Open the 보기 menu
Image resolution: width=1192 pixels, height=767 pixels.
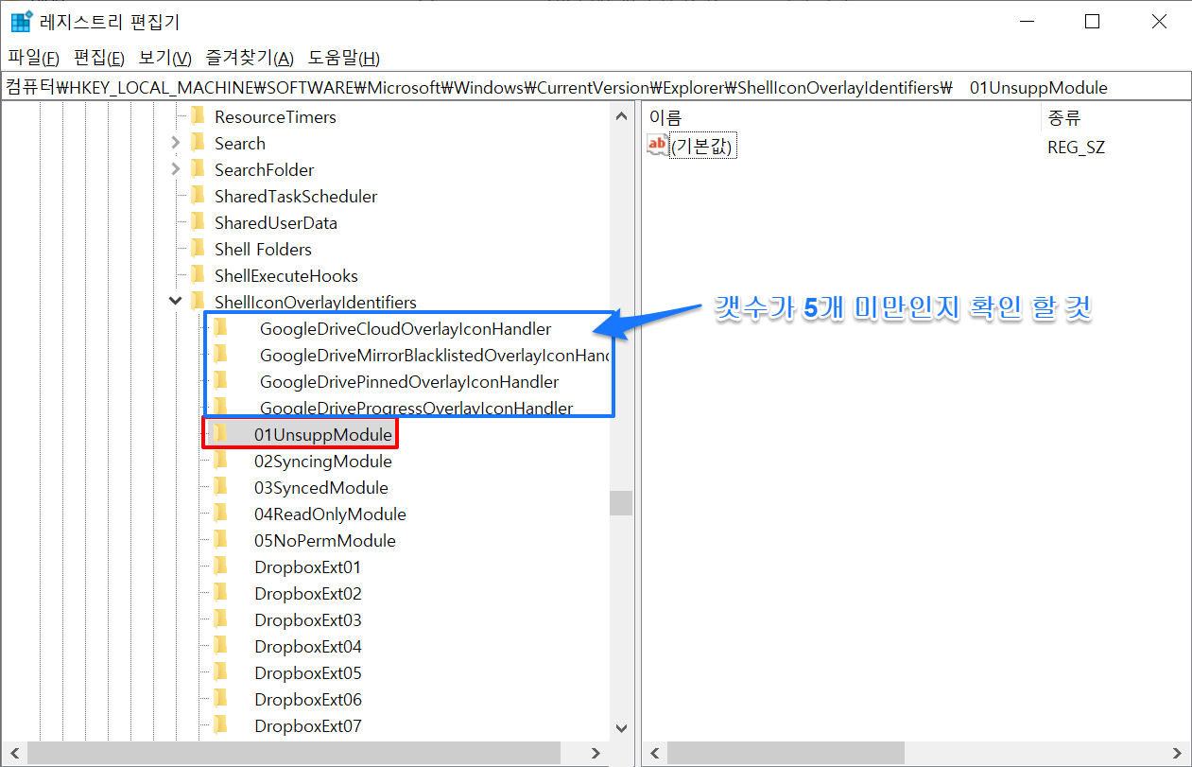pos(165,58)
